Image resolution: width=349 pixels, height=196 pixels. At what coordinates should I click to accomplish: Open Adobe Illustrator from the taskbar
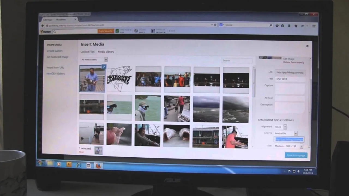pyautogui.click(x=69, y=164)
